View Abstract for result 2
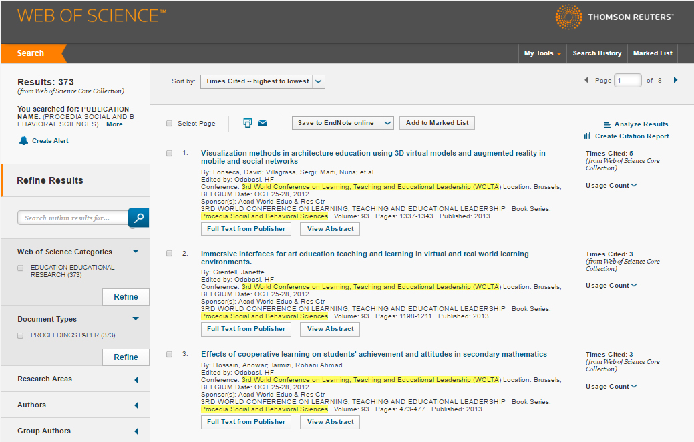Image resolution: width=694 pixels, height=442 pixels. click(330, 329)
